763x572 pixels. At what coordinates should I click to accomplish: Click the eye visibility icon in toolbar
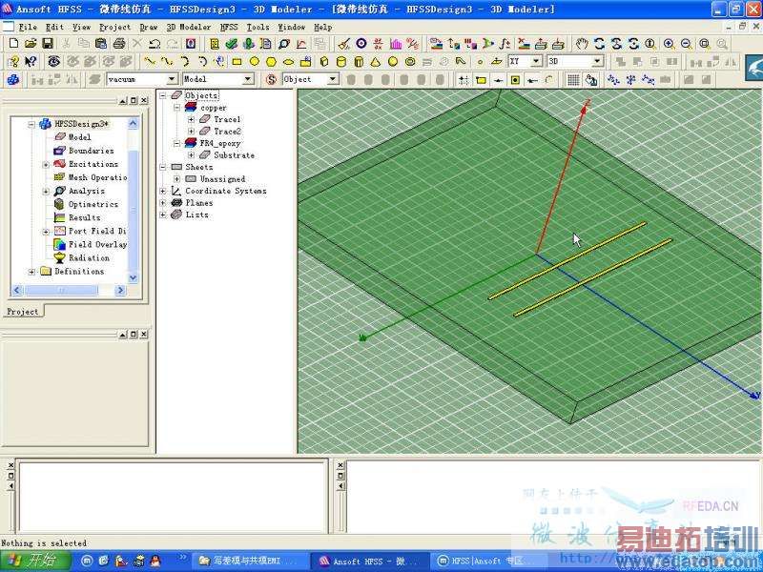coord(53,62)
